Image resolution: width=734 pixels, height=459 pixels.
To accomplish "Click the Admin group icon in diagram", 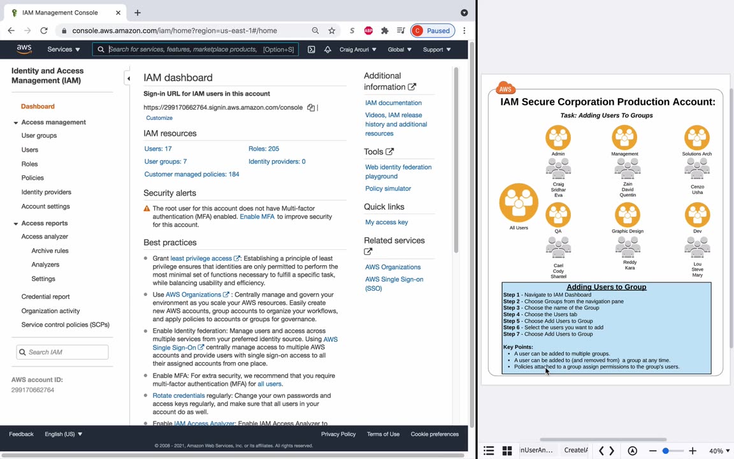I will [558, 137].
